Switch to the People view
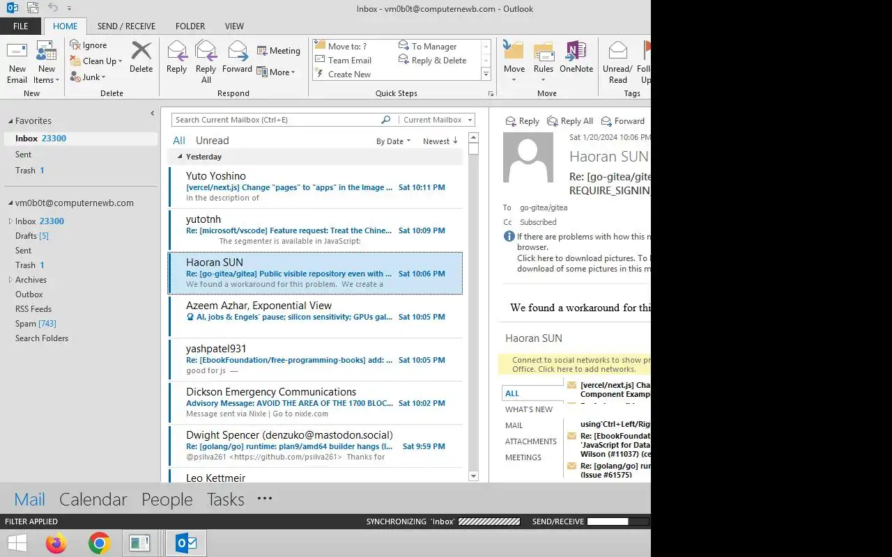The height and width of the screenshot is (557, 892). point(167,499)
